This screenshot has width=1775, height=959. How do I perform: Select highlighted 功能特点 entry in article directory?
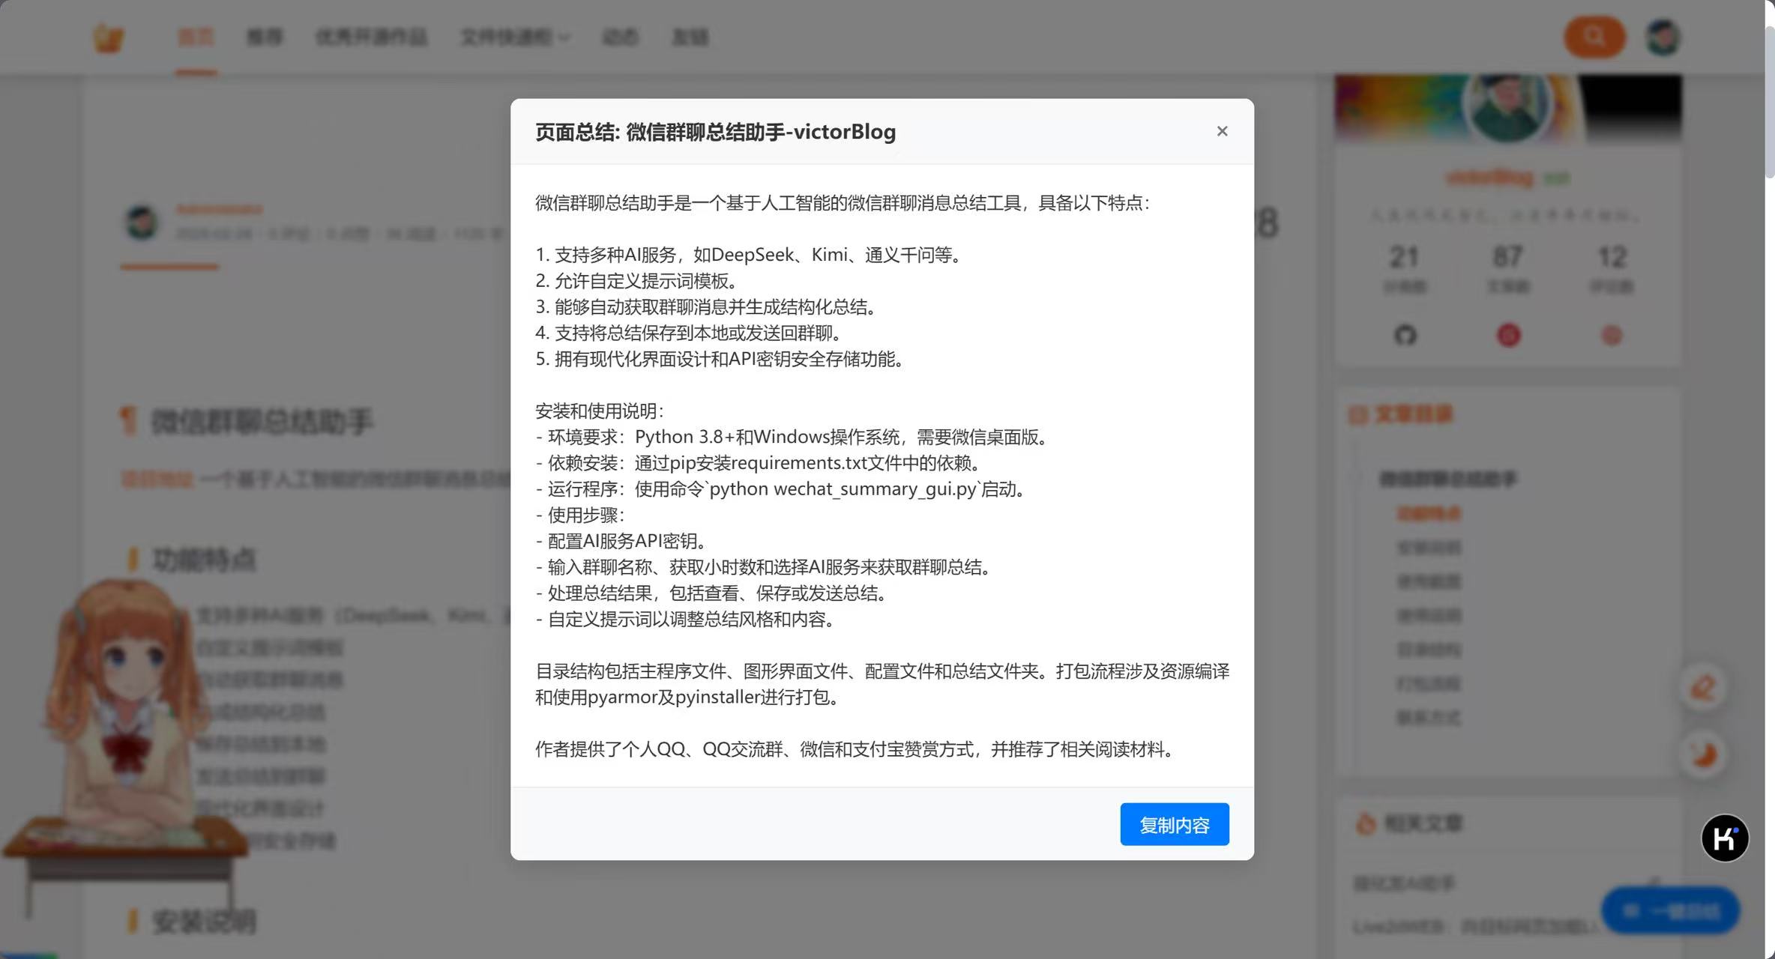point(1429,514)
